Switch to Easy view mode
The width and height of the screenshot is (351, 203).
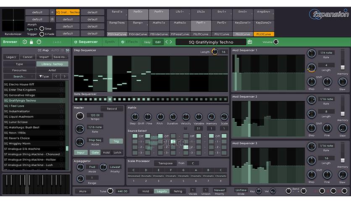click(147, 42)
